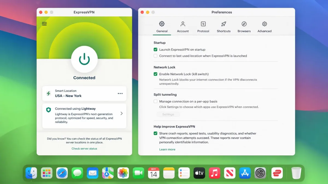Click the Smart Location lightning bolt icon
This screenshot has width=328, height=184.
48,93
